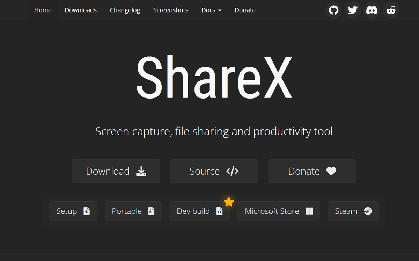The width and height of the screenshot is (419, 261).
Task: Open the Microsoft Store link
Action: click(x=279, y=211)
